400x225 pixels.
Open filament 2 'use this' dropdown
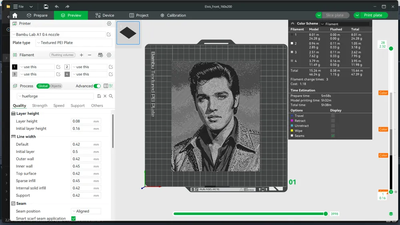pos(89,67)
